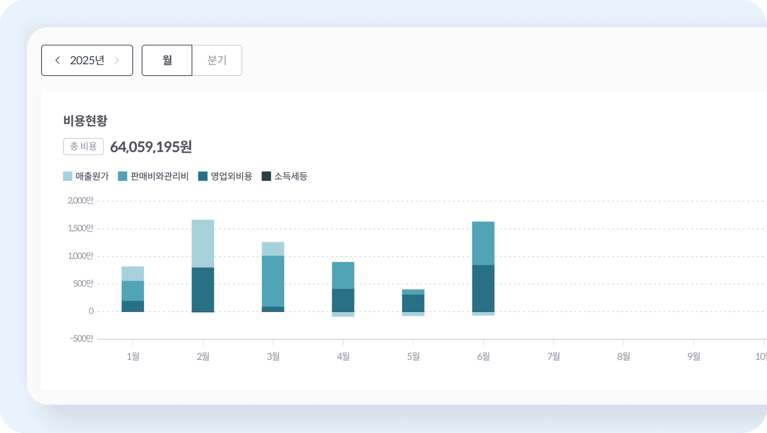Toggle 소득세등 legend color swatch
Screen dimensions: 767x433
point(266,176)
